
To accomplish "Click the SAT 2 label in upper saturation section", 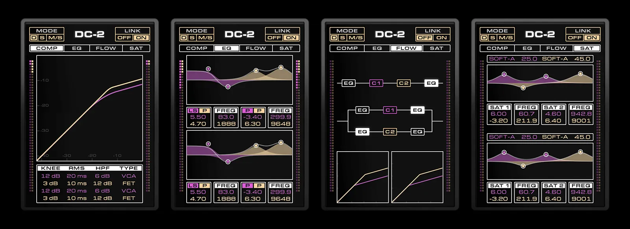I will pyautogui.click(x=554, y=107).
